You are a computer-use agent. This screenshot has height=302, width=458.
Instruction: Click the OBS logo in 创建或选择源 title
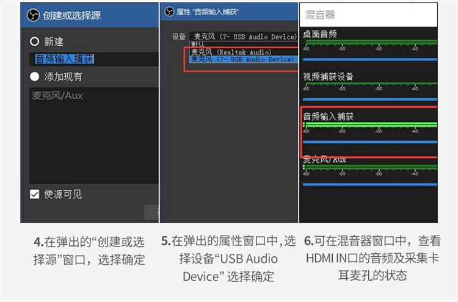coord(33,15)
